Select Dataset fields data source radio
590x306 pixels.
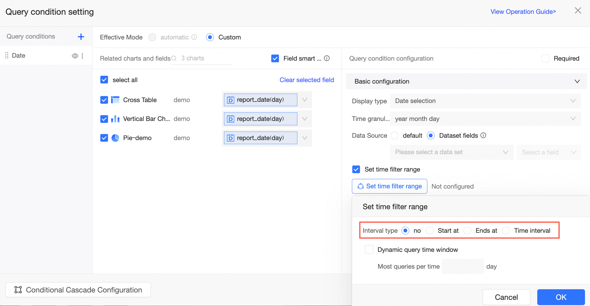click(x=431, y=135)
